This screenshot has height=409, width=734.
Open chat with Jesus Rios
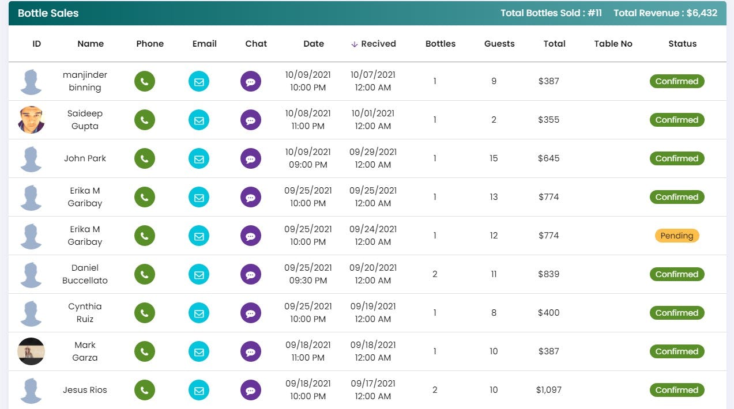(x=251, y=390)
